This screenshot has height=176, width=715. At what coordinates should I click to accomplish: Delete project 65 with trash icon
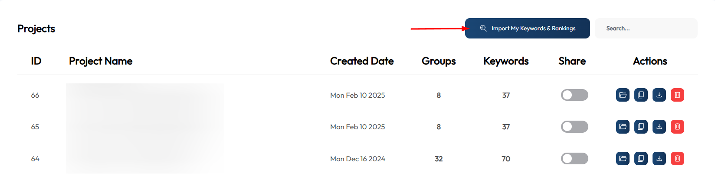[677, 127]
